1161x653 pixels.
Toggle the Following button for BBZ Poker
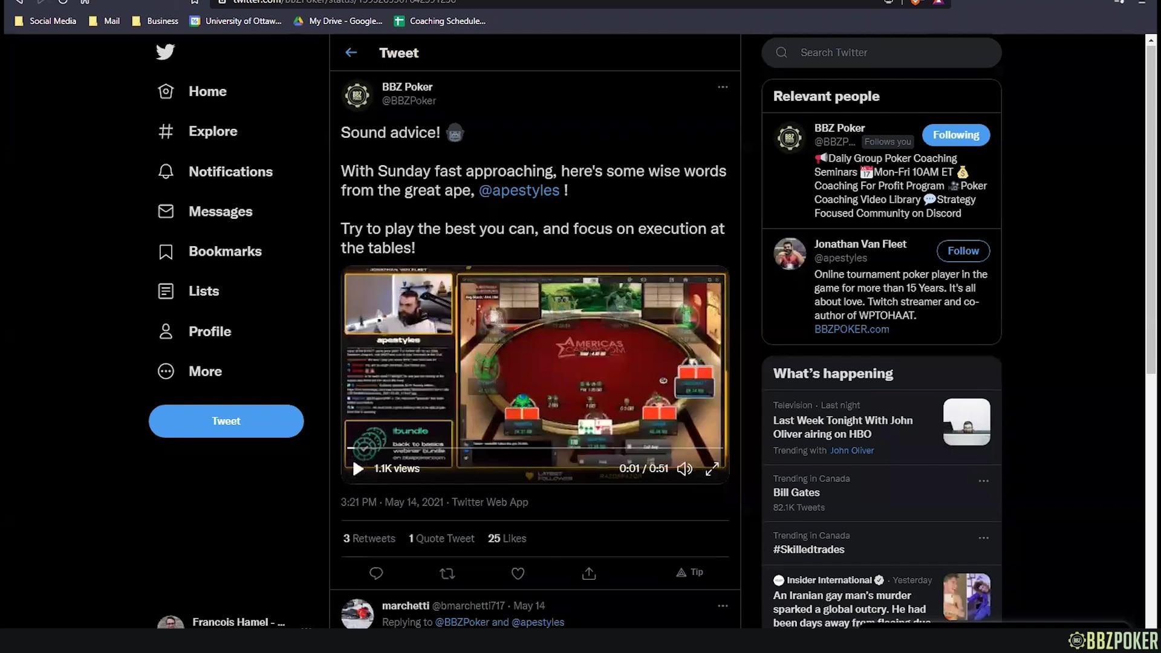955,135
